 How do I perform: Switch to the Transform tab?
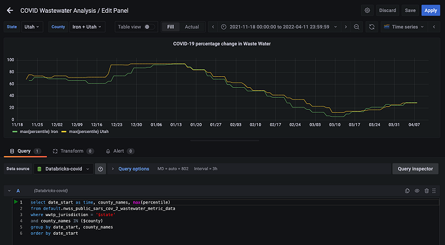pyautogui.click(x=72, y=151)
